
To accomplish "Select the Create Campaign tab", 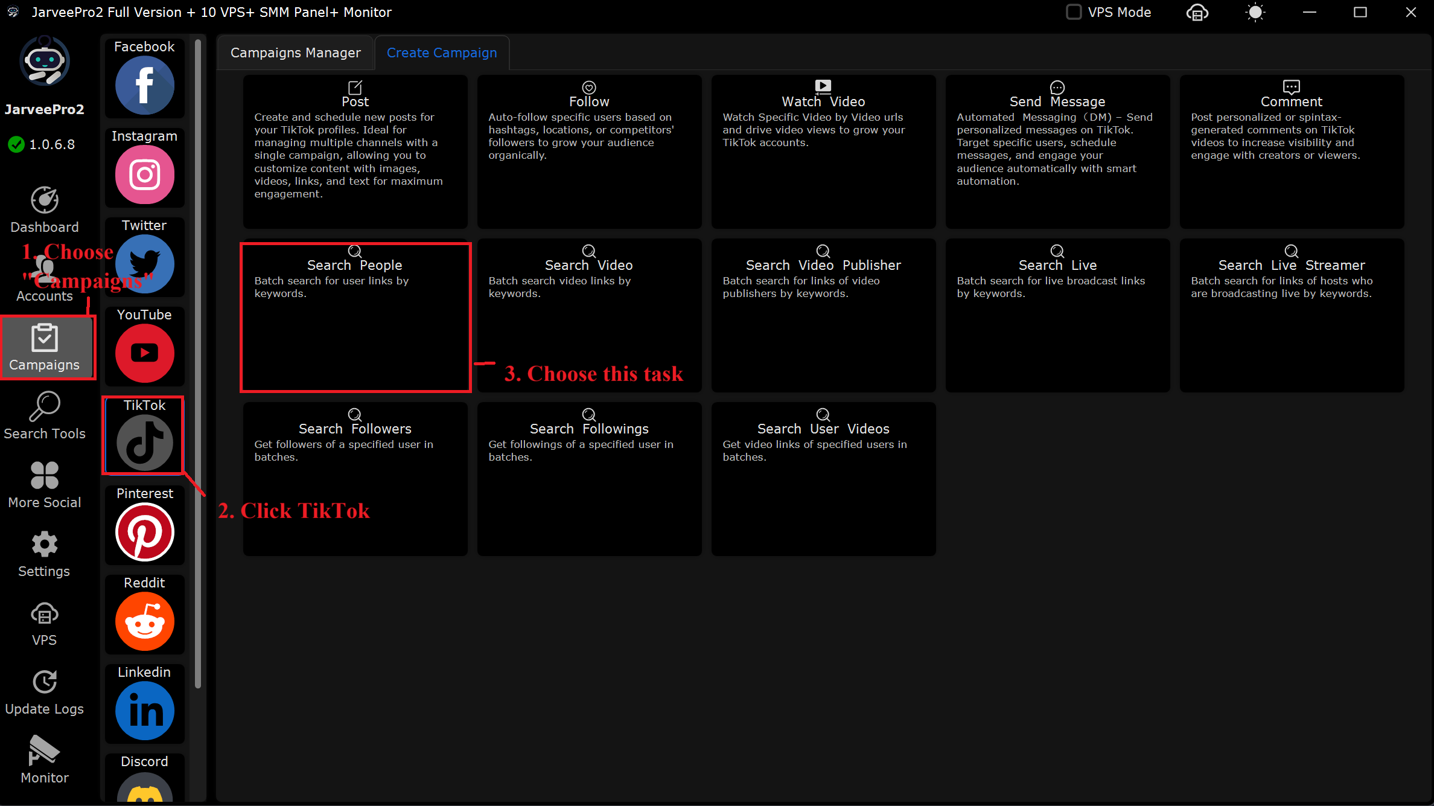I will tap(442, 53).
